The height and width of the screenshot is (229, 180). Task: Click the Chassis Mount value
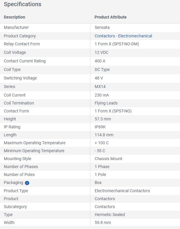point(108,159)
